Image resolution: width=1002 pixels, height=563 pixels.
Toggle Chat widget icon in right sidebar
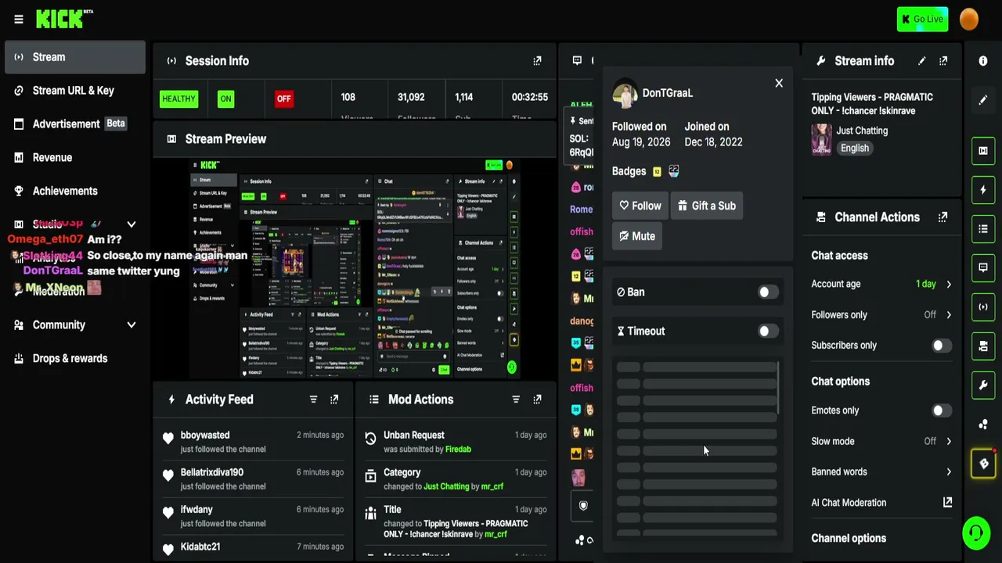983,267
